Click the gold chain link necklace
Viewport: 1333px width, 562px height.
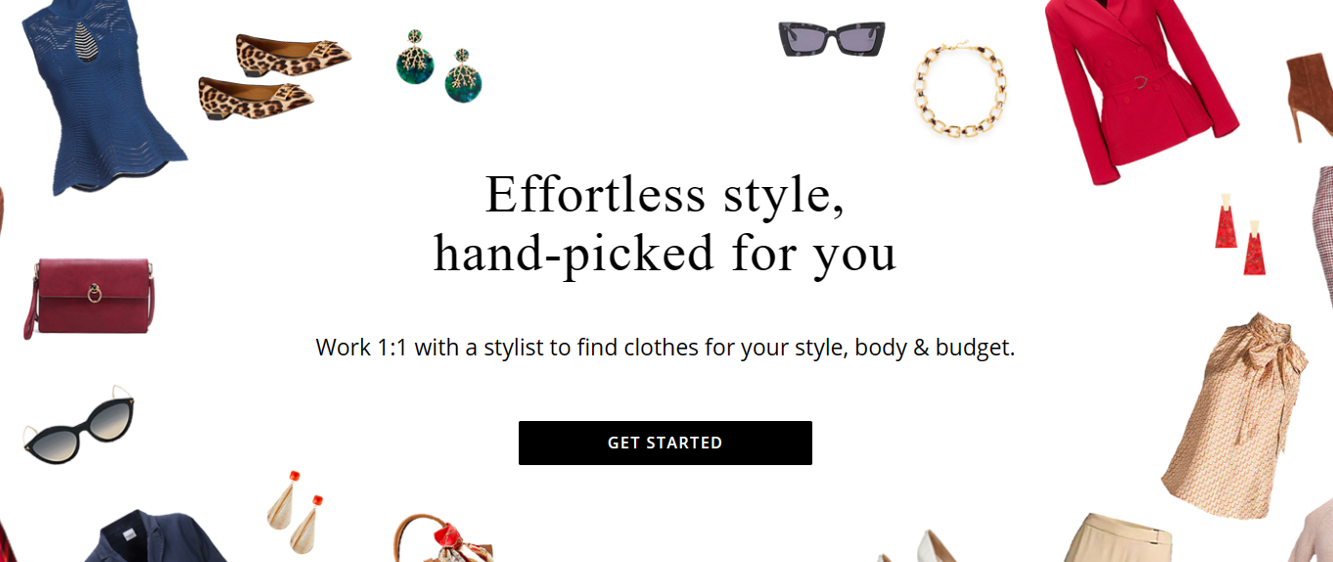(x=960, y=89)
